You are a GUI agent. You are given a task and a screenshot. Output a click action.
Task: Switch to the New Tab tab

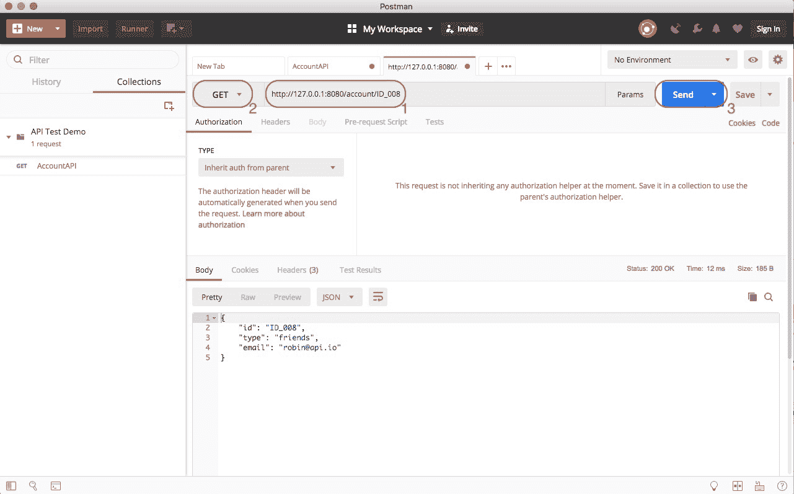[239, 66]
